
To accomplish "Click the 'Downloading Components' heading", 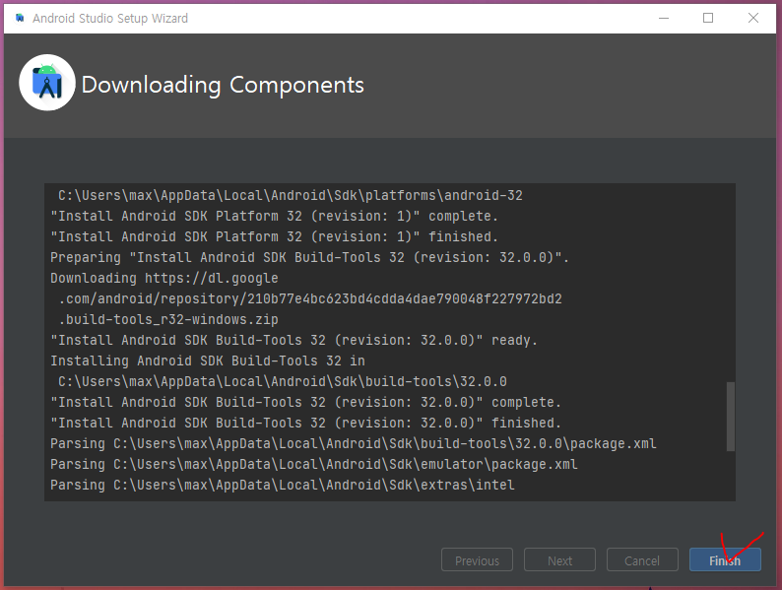I will click(223, 85).
